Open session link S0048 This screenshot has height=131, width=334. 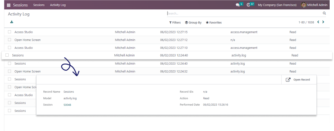click(x=67, y=105)
